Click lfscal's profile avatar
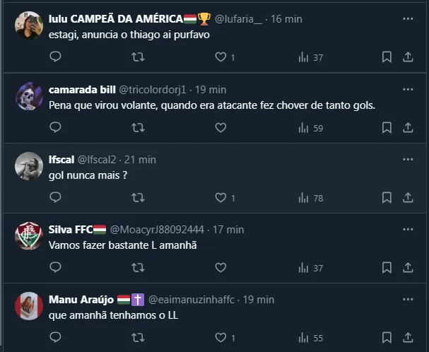Viewport: 429px width, 352px height. click(29, 166)
